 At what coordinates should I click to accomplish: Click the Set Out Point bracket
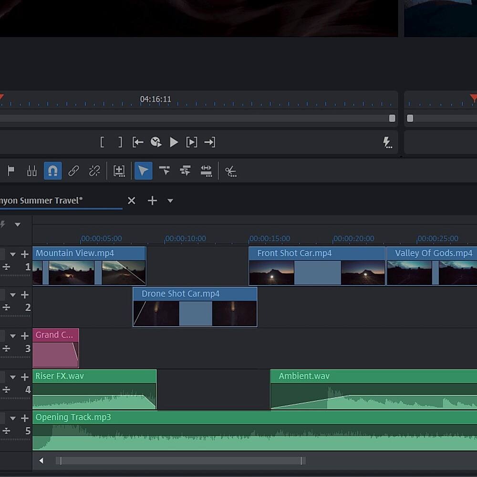(120, 142)
